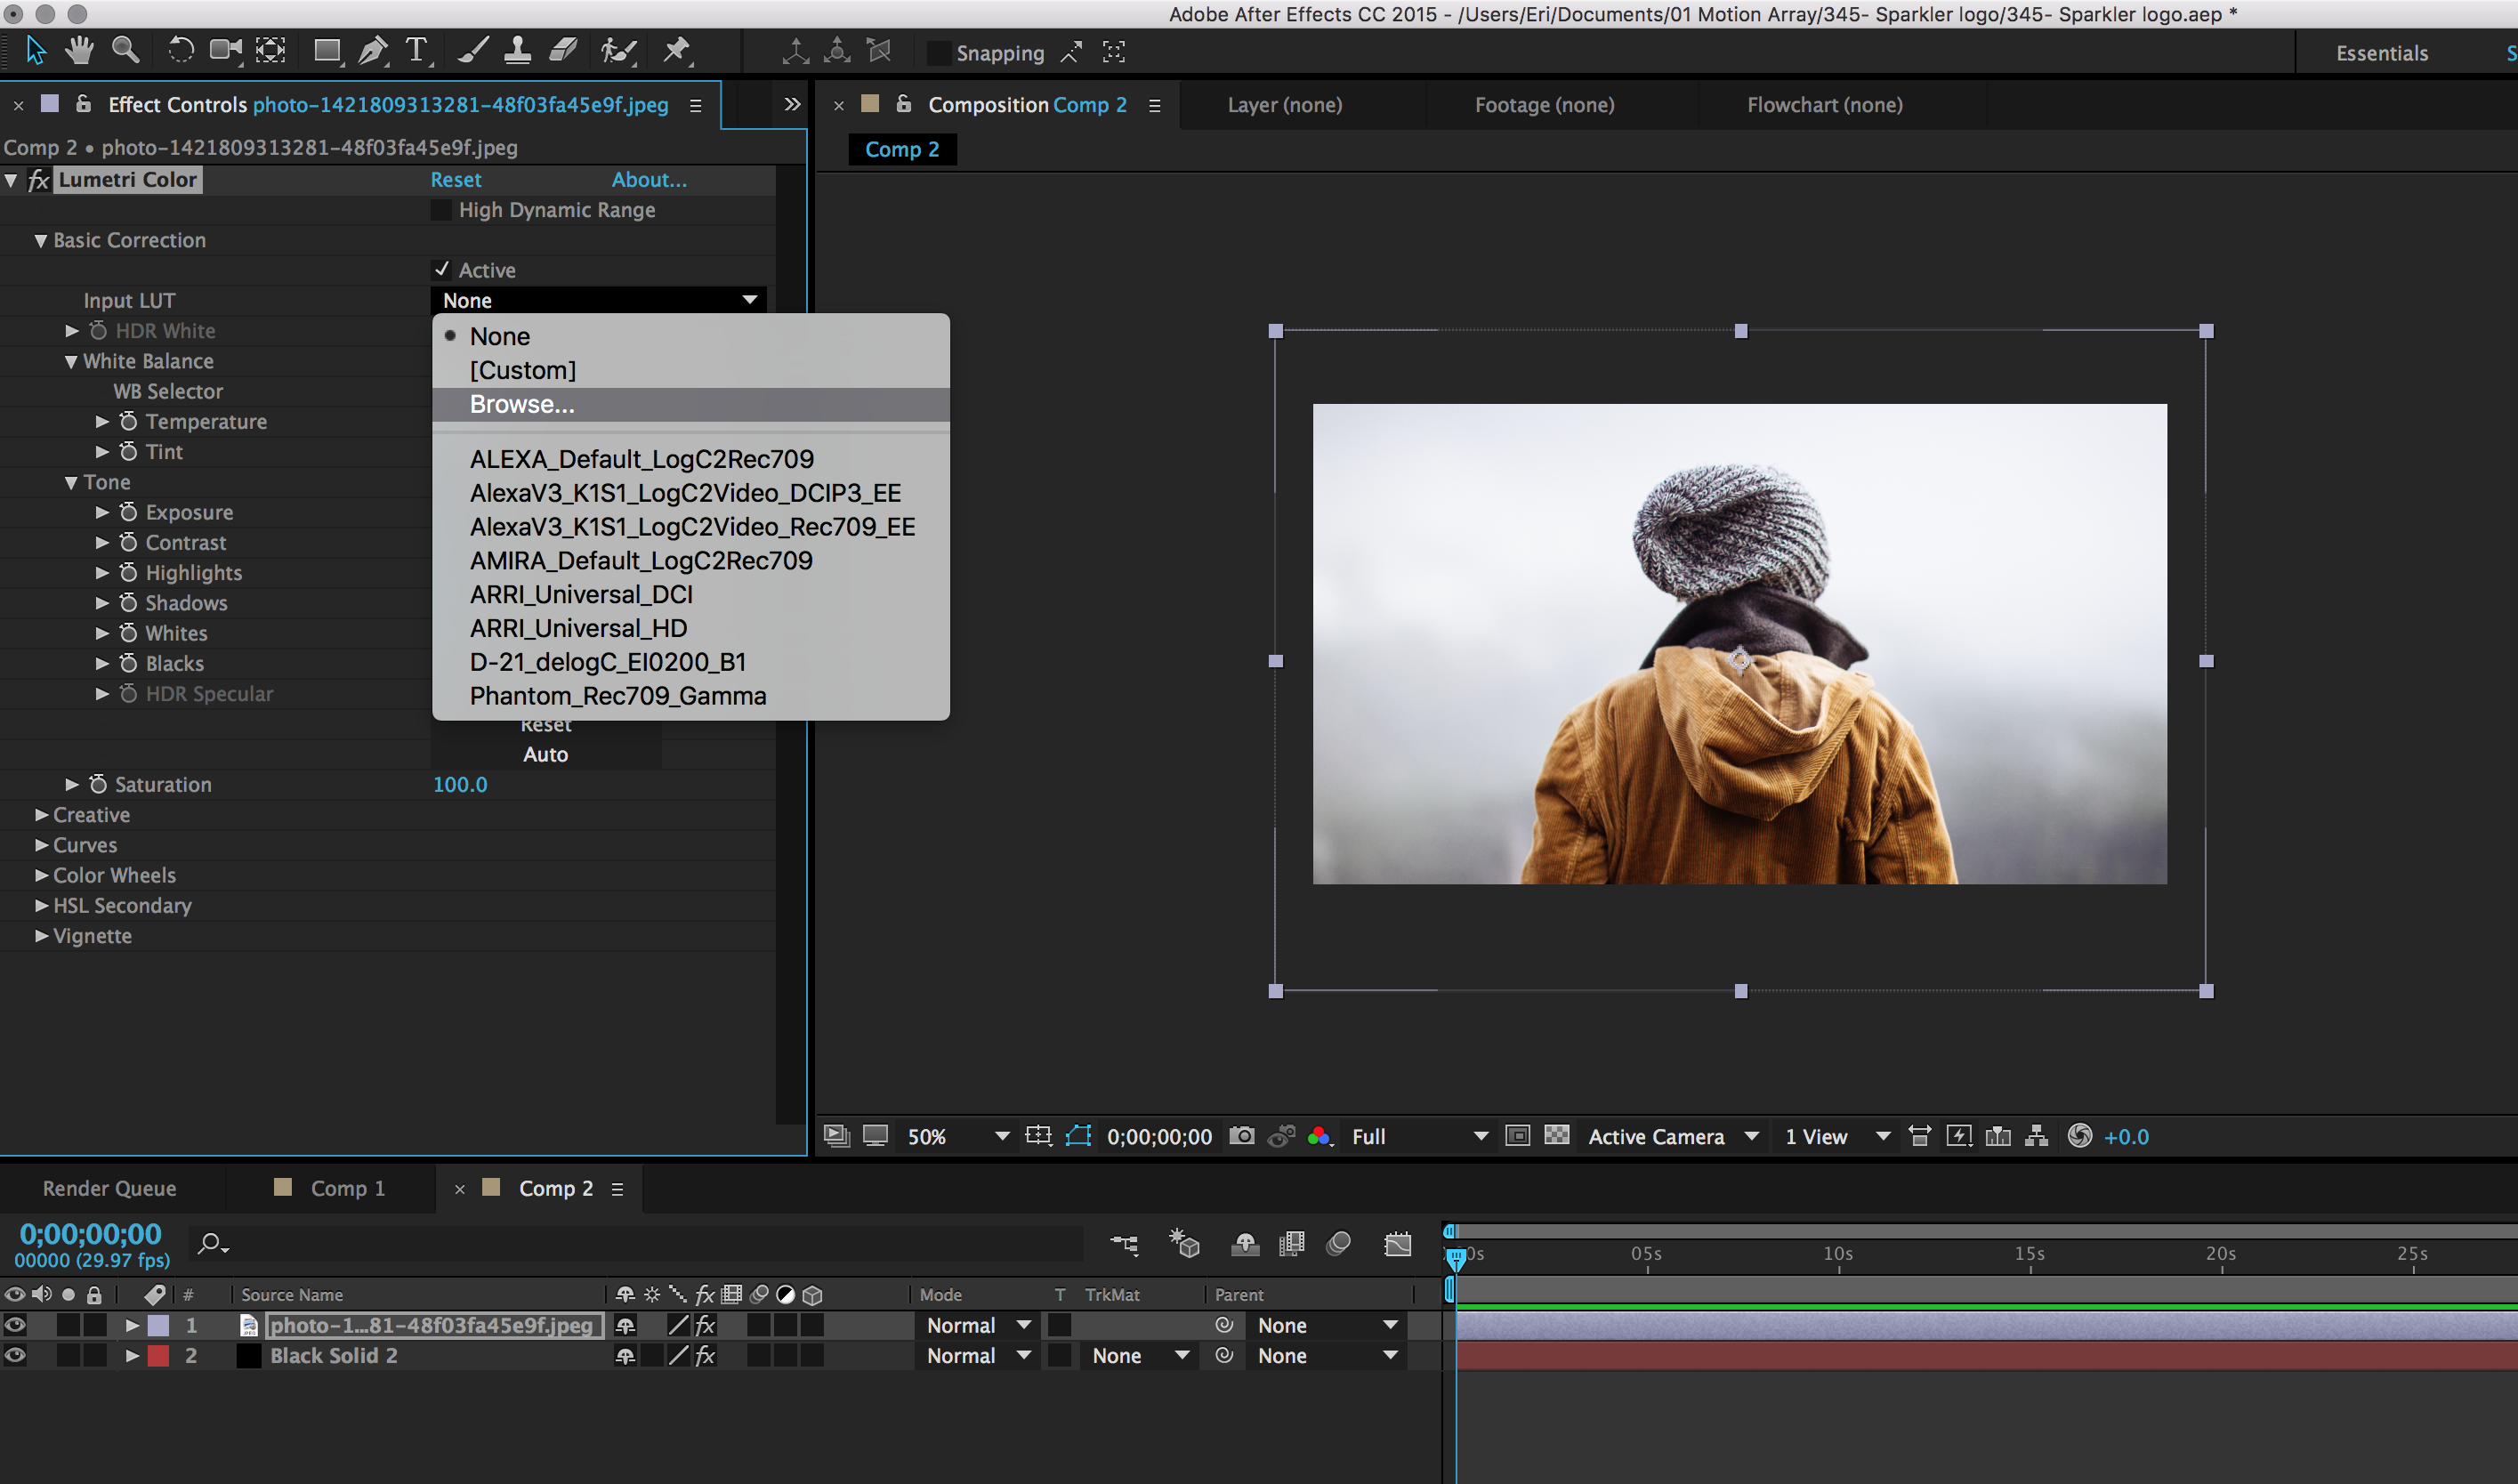This screenshot has width=2518, height=1484.
Task: Click Reset button in Lumetri Color panel
Action: point(457,177)
